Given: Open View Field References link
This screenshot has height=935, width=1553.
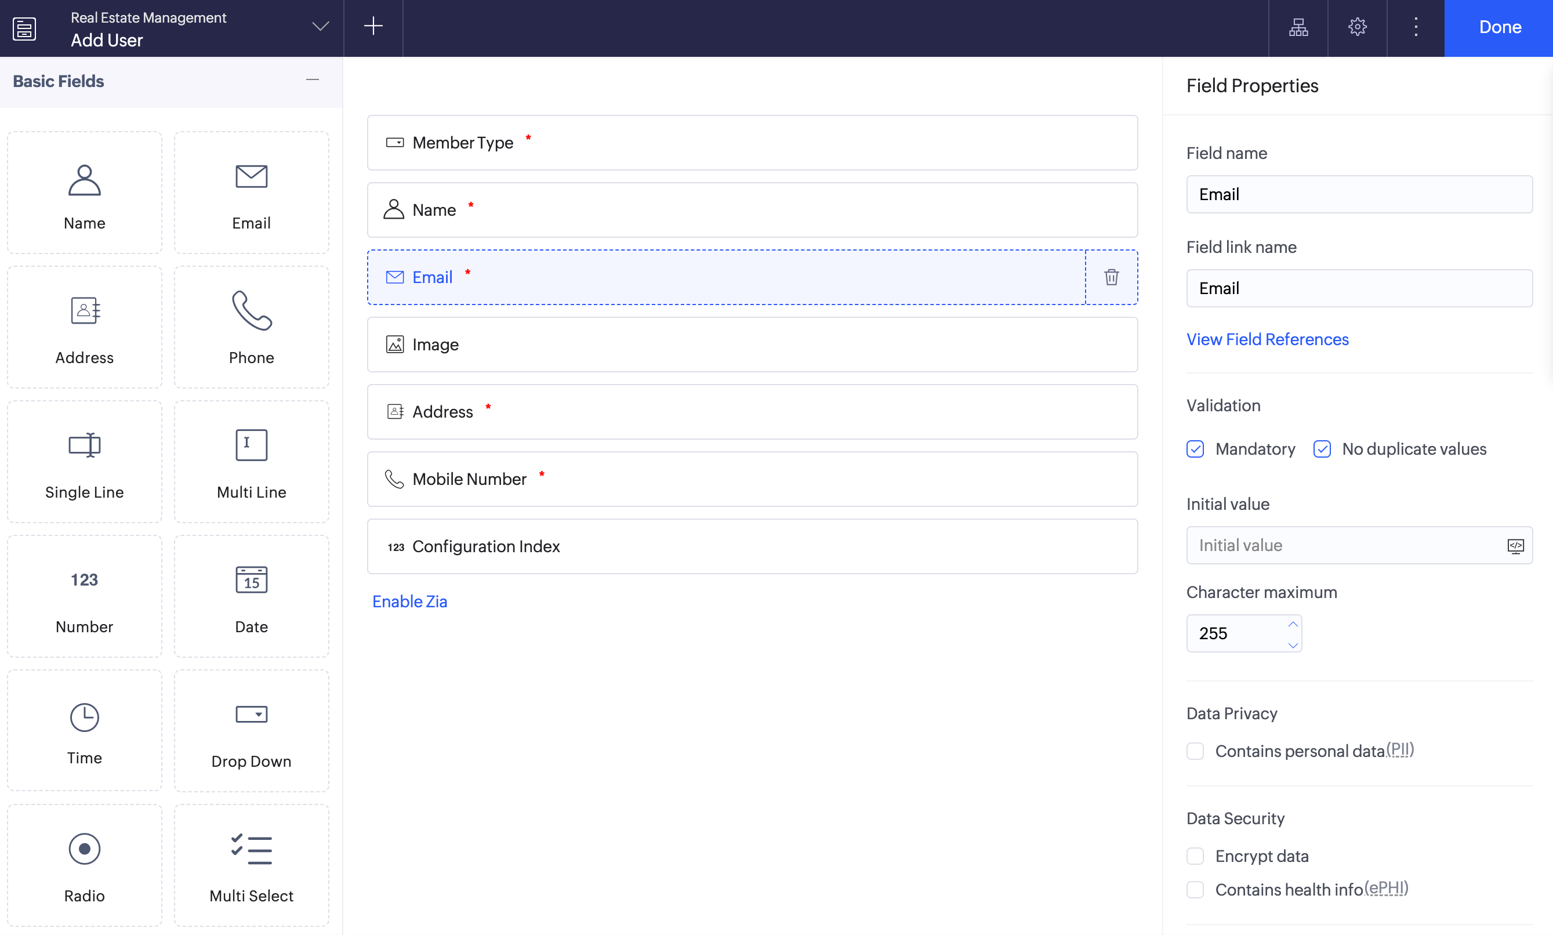Looking at the screenshot, I should click(1267, 339).
